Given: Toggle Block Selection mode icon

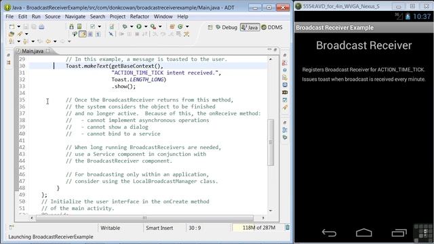Looking at the screenshot, I should 90,34.
